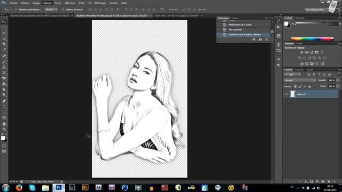Select the Path Selection tool

pos(4,112)
